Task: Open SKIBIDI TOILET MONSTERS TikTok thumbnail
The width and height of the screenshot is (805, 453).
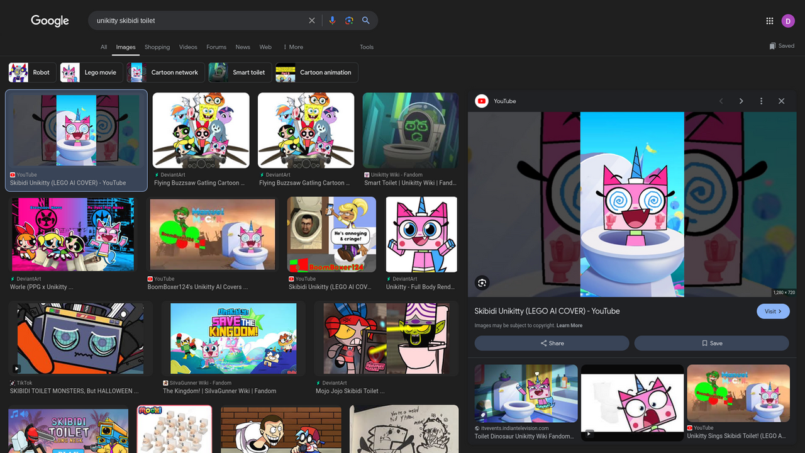Action: pos(80,338)
